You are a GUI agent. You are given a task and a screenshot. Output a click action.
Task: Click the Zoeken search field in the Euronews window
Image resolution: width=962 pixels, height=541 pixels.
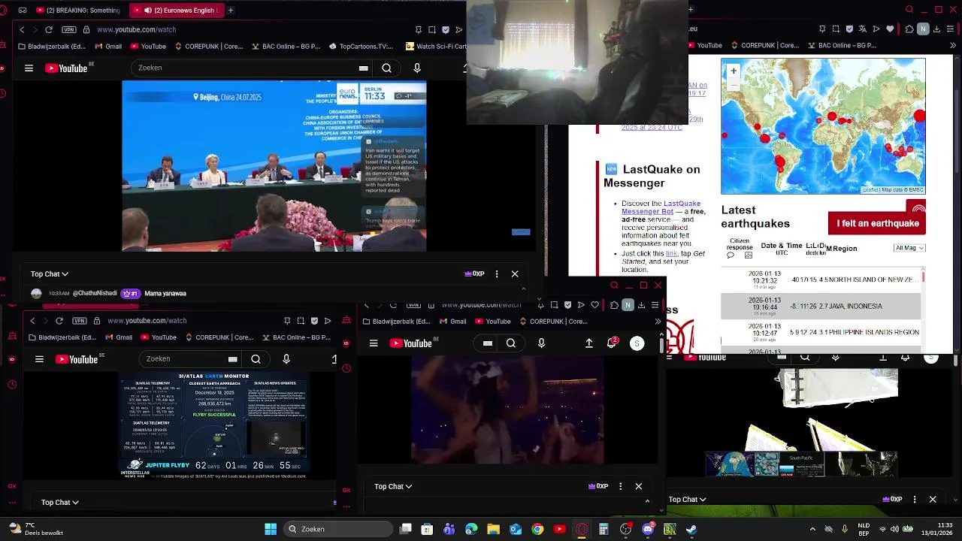coord(244,68)
